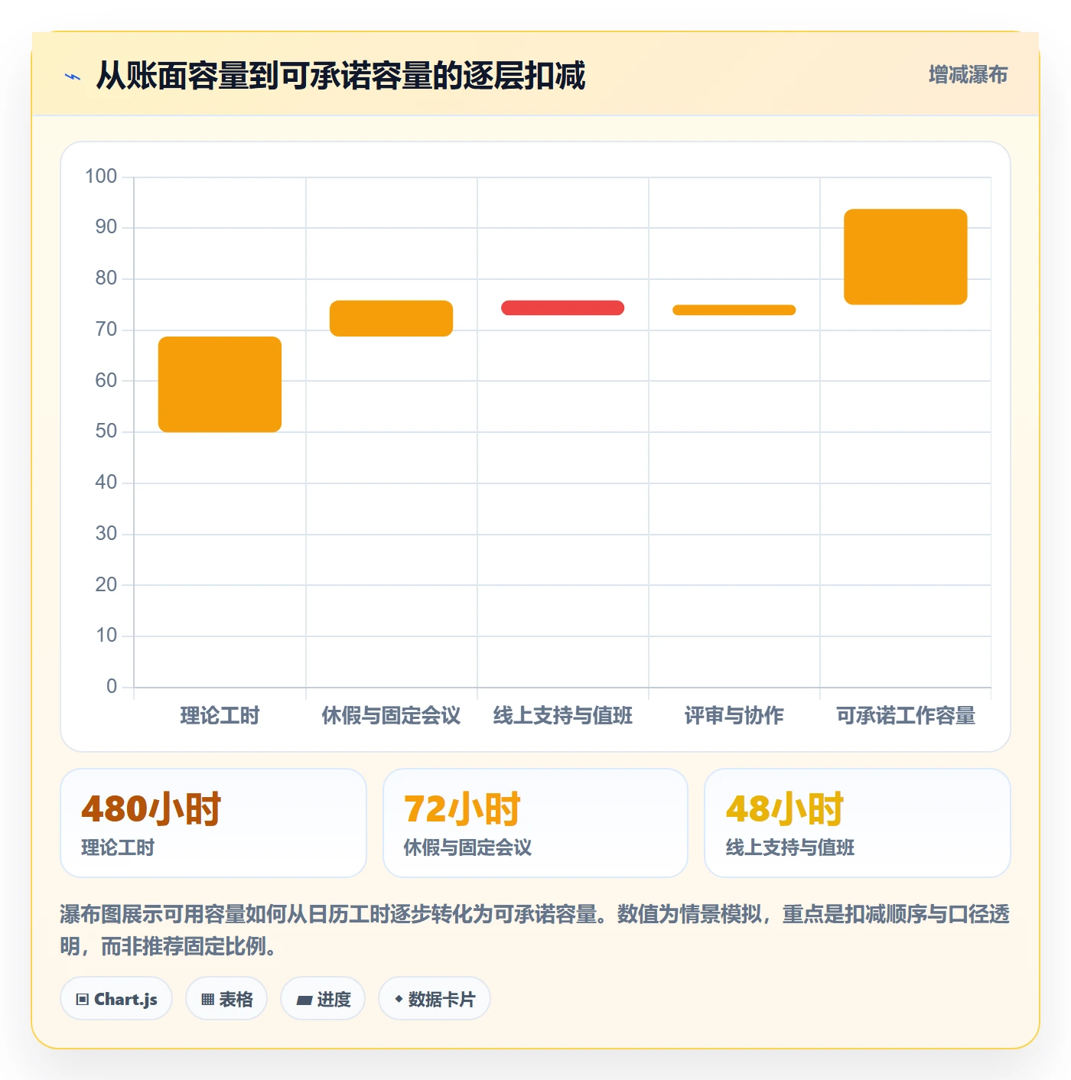
Task: Click the card title 从账面容量到可承诺容量的逐层扣减
Action: (x=340, y=76)
